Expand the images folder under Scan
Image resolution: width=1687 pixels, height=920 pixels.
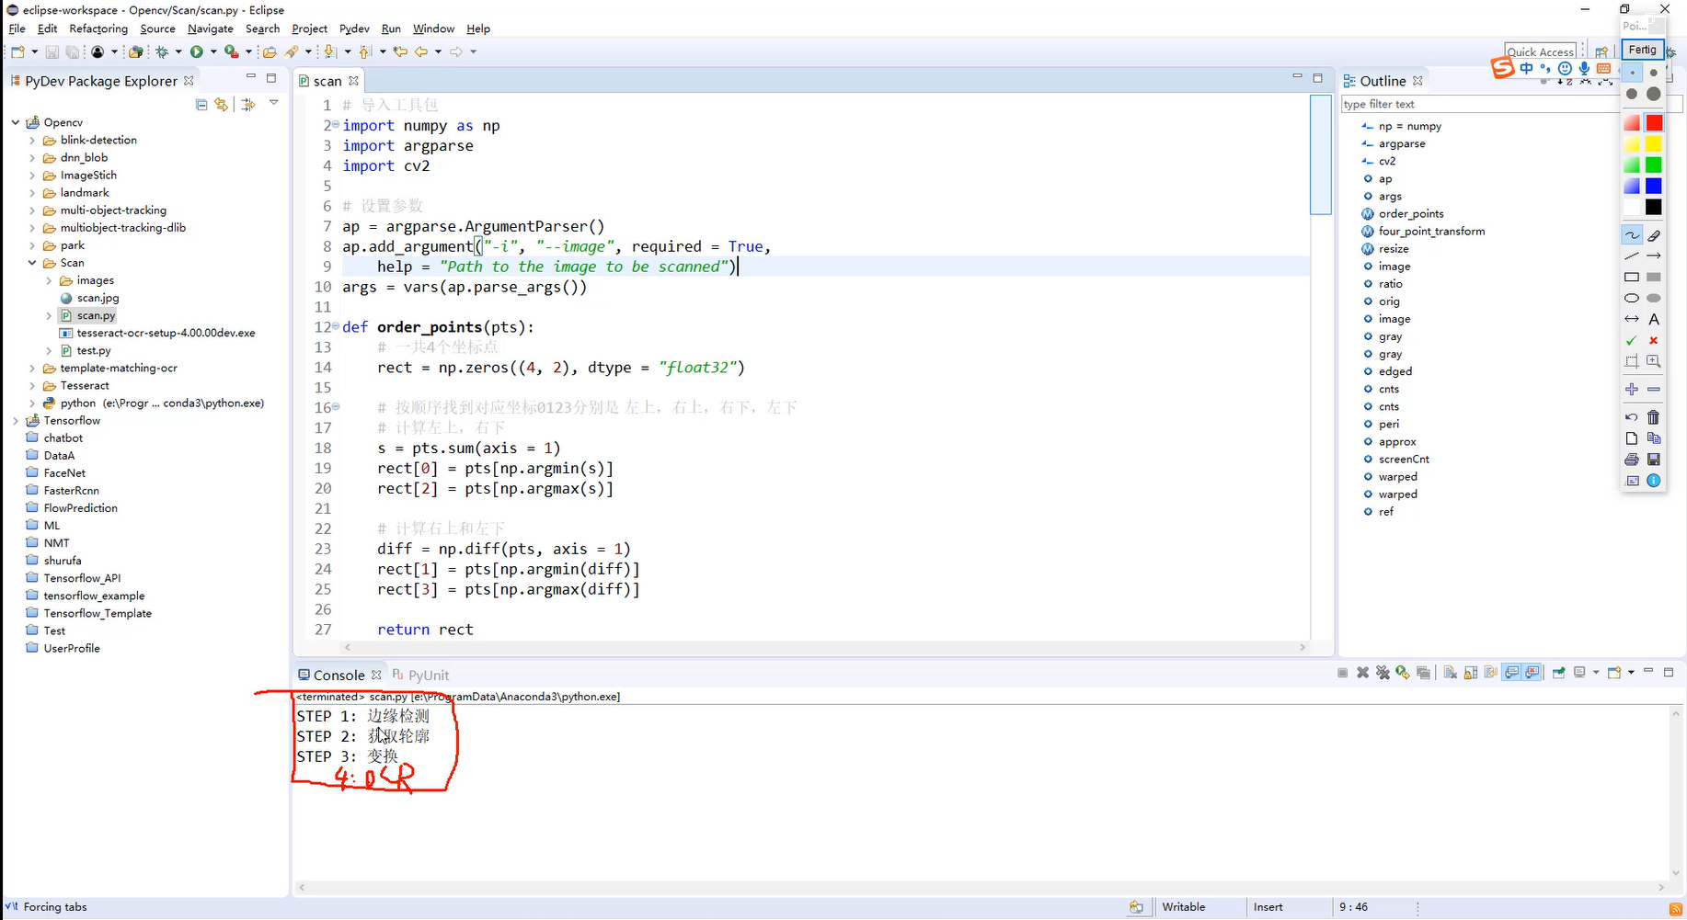[x=49, y=280]
